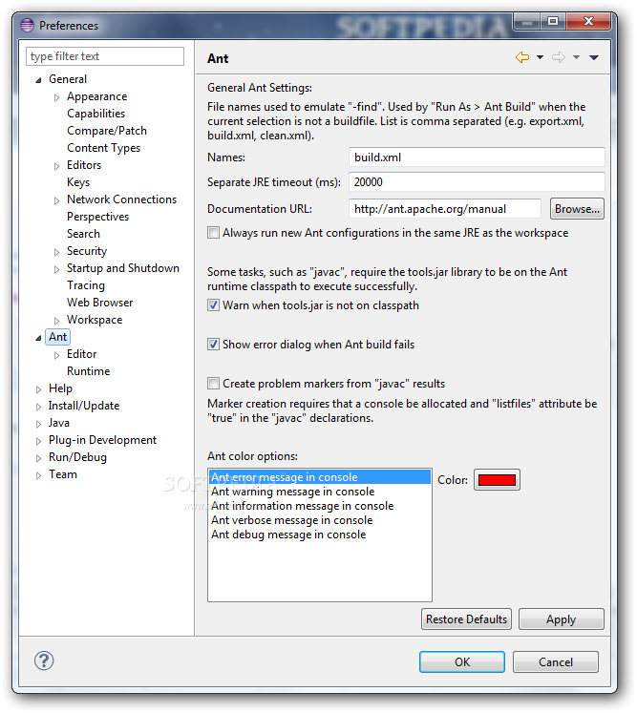Enable Always run new Ant configurations in same JRE
Viewport: 637px width, 713px height.
pos(213,233)
